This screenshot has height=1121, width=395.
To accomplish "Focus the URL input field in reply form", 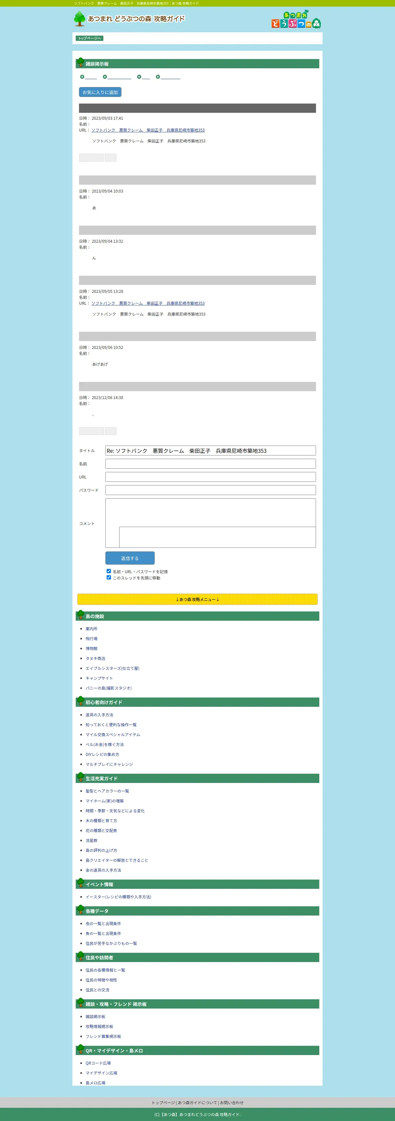I will click(210, 477).
